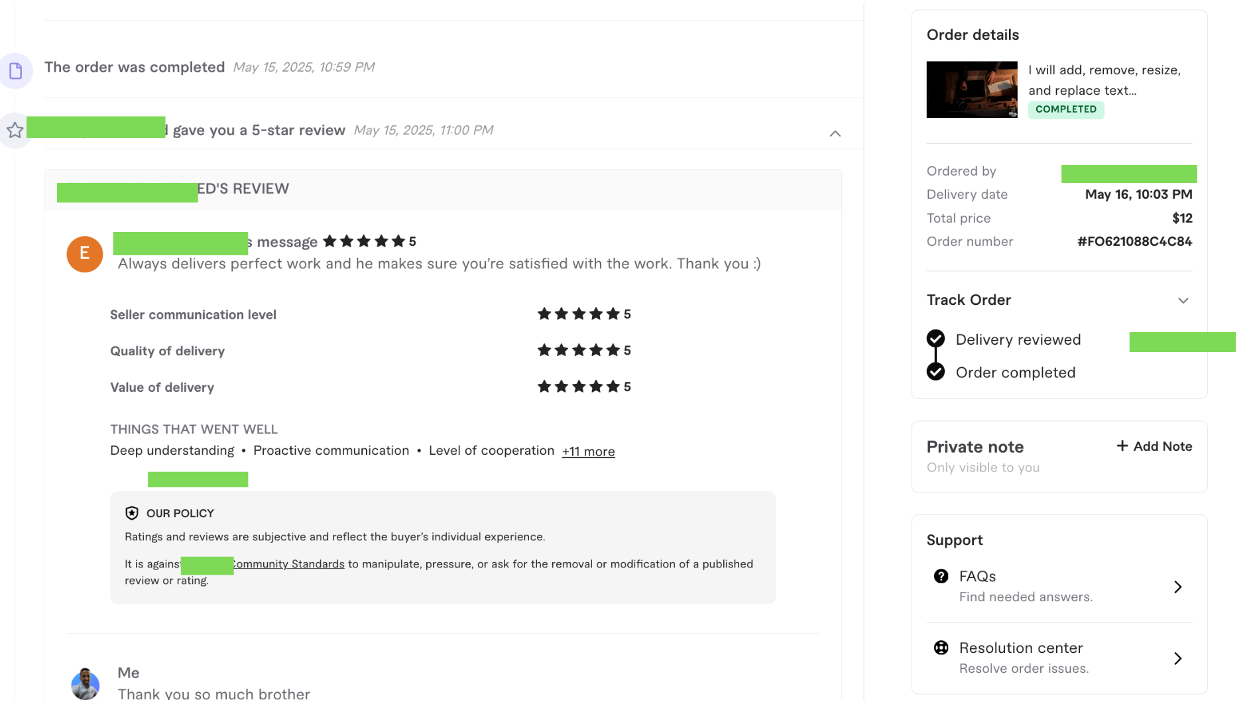
Task: Click the document icon beside order completed
Action: pos(16,71)
